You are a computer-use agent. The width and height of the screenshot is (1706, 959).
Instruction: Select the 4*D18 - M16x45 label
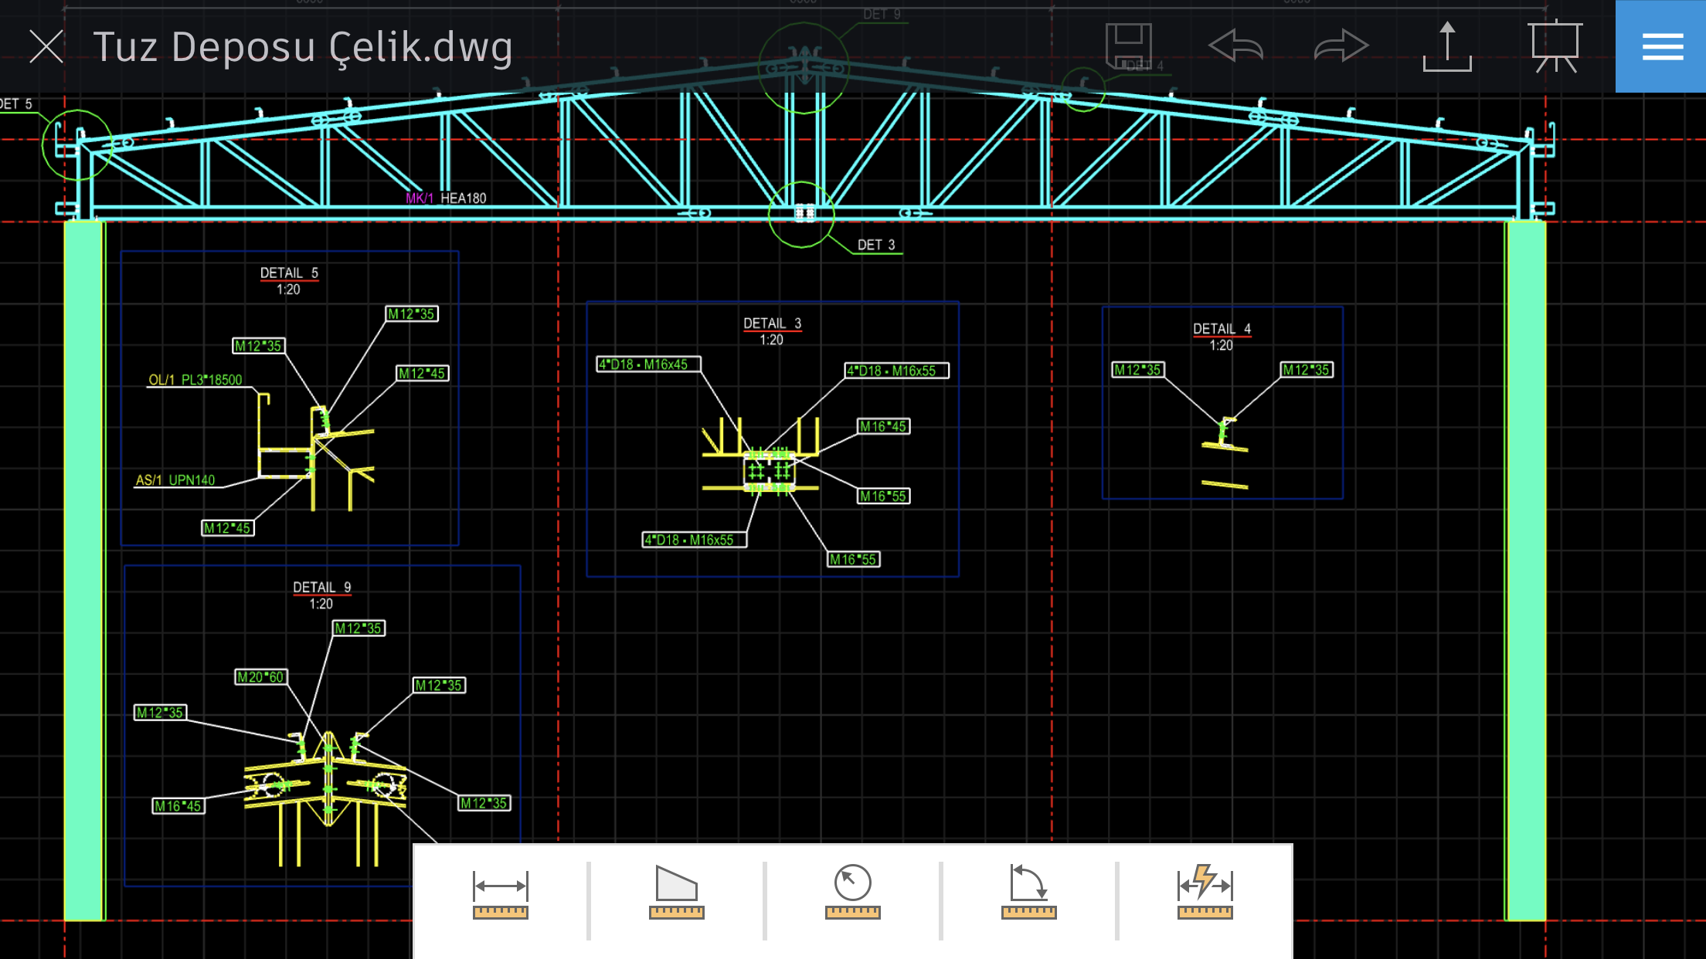click(x=648, y=364)
